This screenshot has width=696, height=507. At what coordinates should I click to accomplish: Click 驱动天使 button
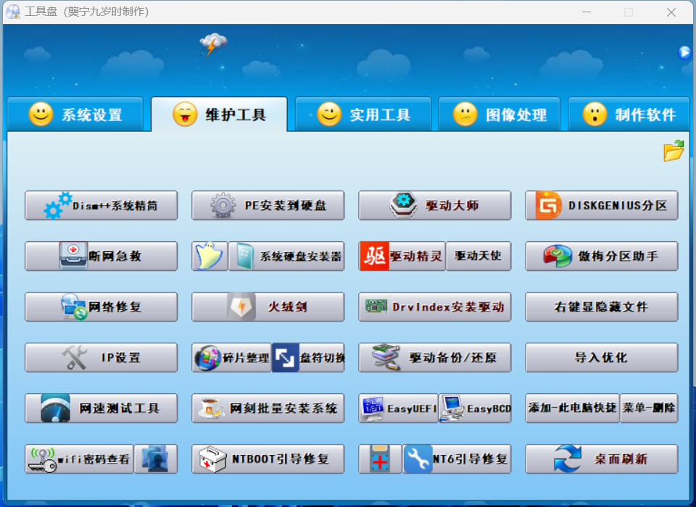click(x=478, y=256)
